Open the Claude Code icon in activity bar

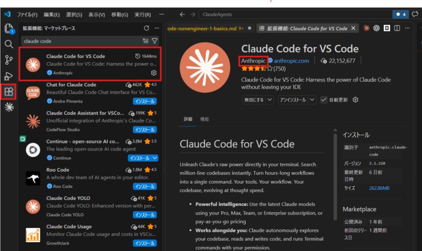point(9,107)
